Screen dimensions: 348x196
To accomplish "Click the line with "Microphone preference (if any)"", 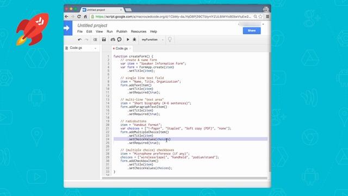I will [x=155, y=154].
